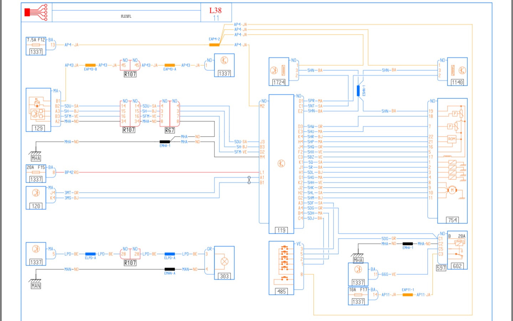Click the transistor symbol inside component 119

click(x=281, y=164)
